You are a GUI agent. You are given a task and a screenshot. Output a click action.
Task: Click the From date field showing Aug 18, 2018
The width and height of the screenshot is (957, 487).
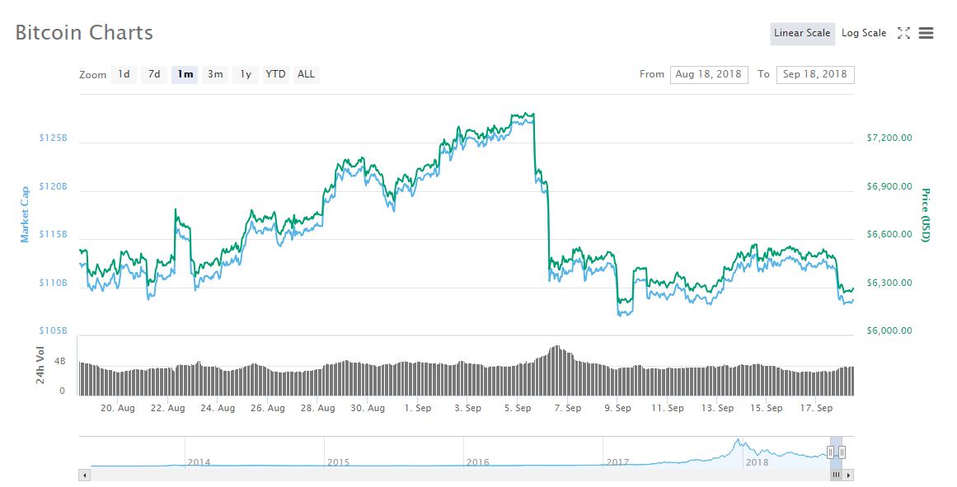(709, 74)
